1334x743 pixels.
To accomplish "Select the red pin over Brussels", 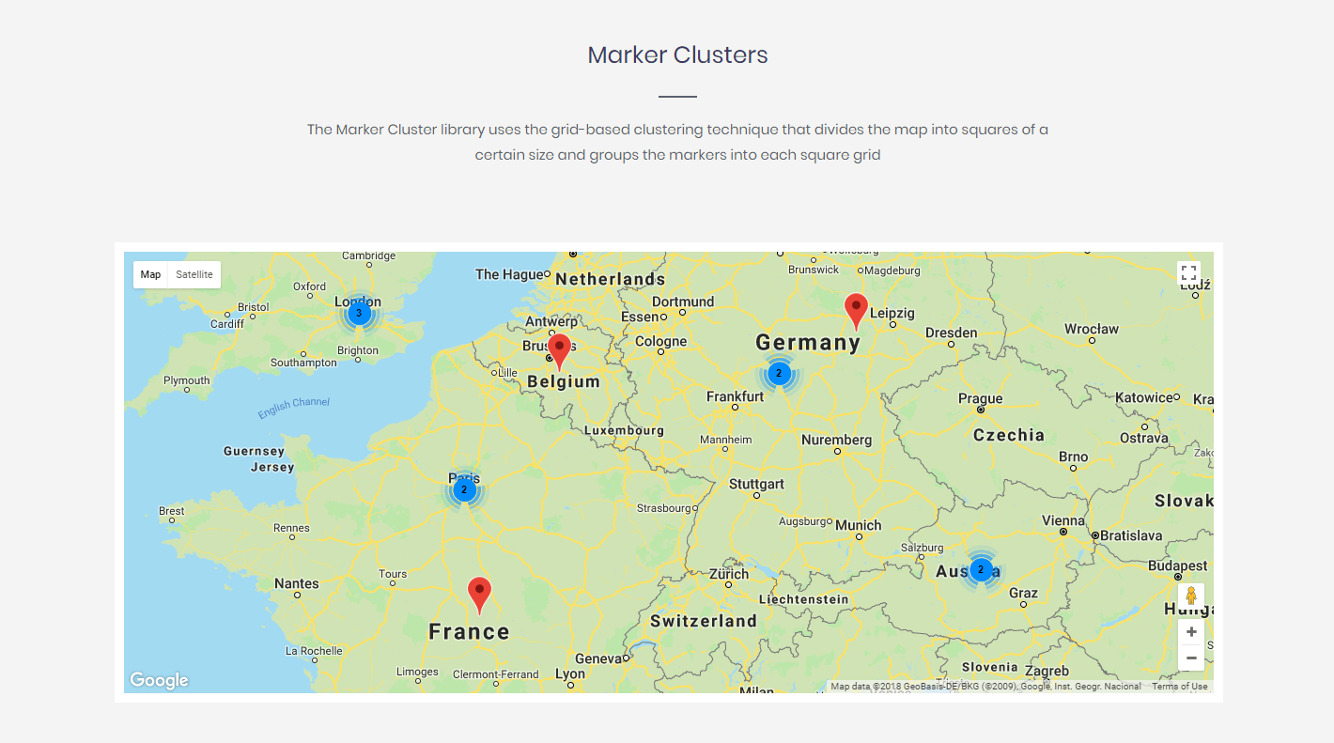I will click(x=559, y=348).
